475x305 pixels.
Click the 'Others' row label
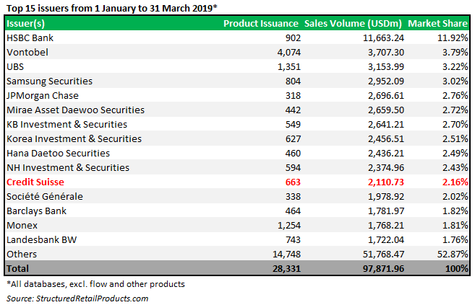point(22,255)
